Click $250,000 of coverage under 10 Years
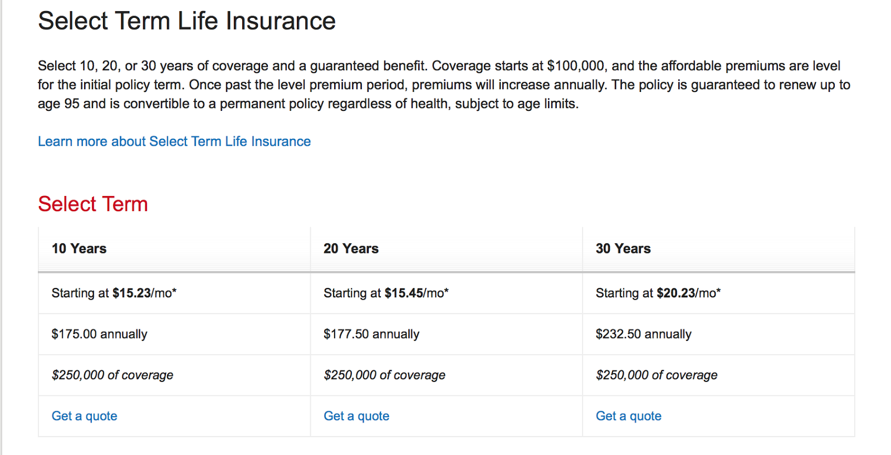This screenshot has height=455, width=891. [x=112, y=375]
